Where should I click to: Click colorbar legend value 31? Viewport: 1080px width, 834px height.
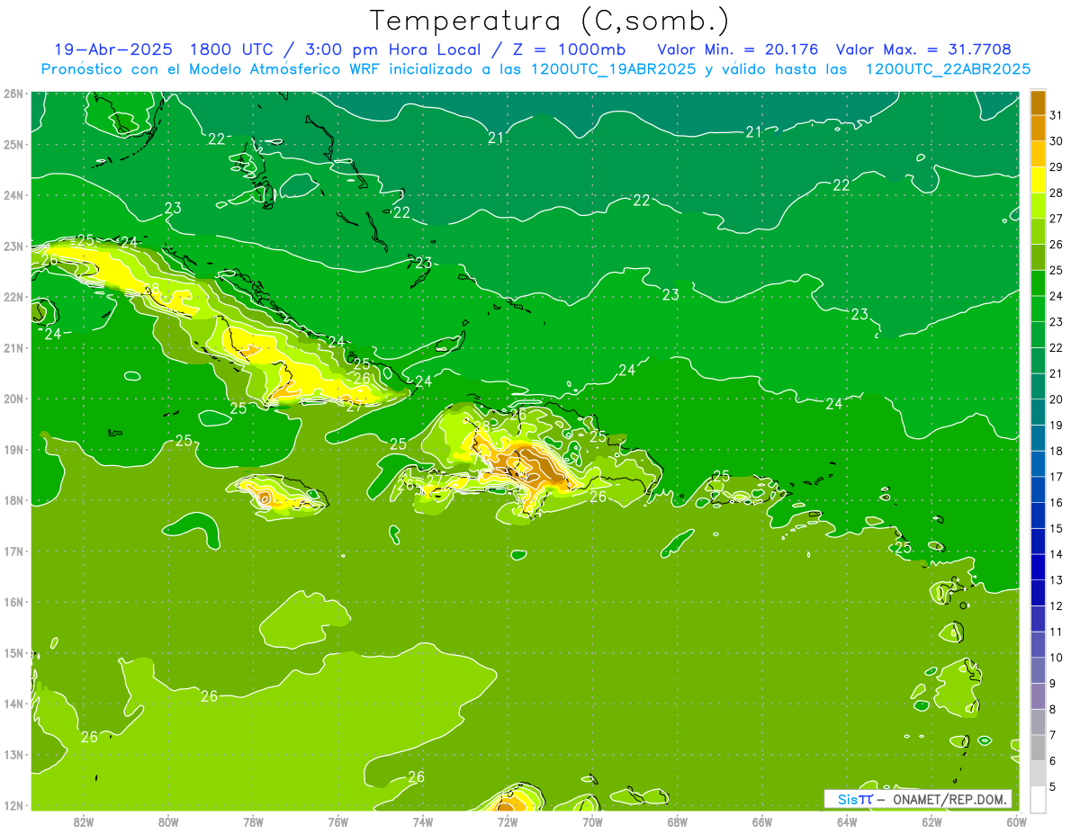(1056, 115)
